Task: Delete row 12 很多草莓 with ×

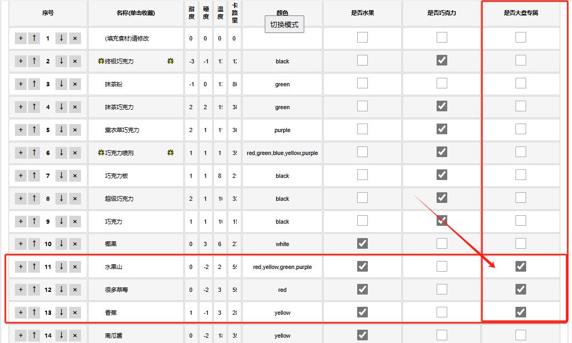Action: click(x=75, y=290)
